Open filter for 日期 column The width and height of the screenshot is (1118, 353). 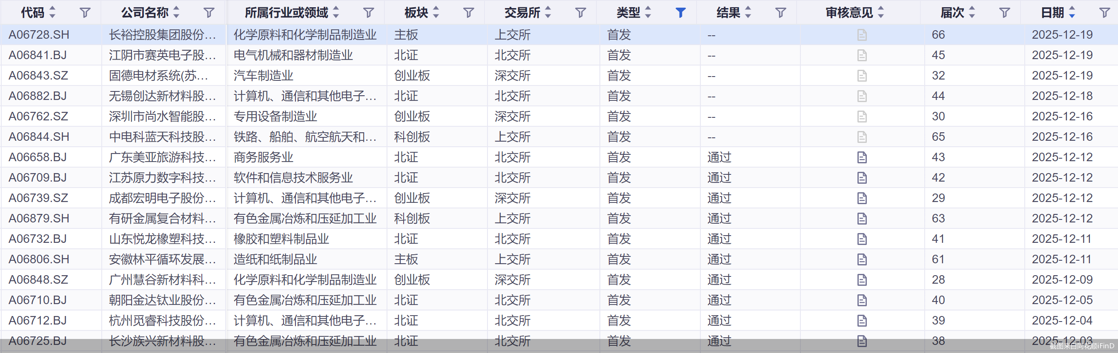1104,13
